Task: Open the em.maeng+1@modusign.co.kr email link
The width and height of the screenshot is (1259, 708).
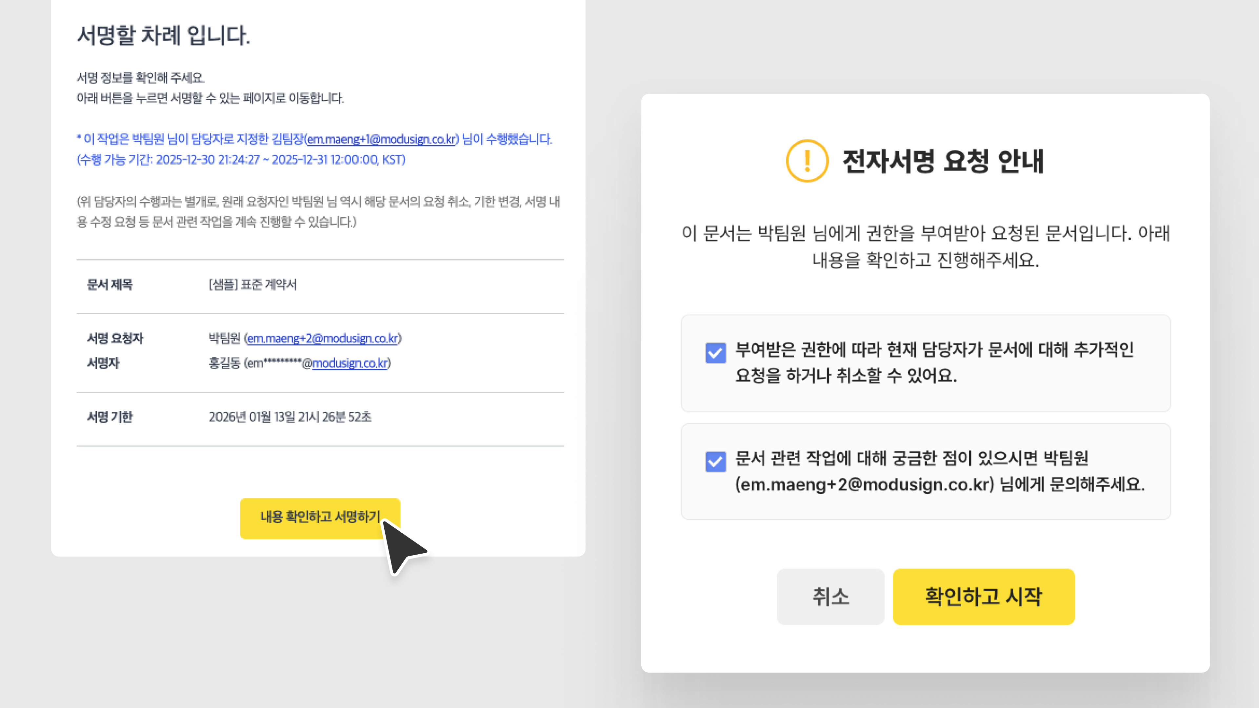Action: (381, 139)
